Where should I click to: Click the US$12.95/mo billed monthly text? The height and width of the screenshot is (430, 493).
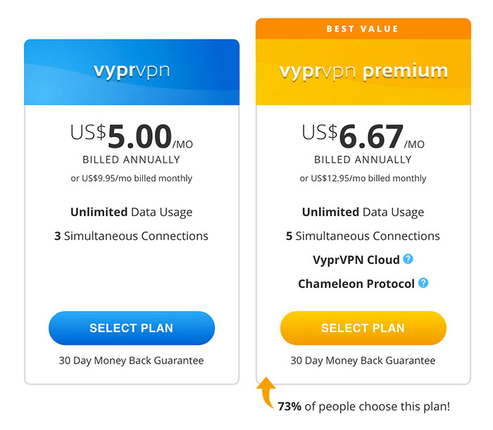(x=363, y=179)
